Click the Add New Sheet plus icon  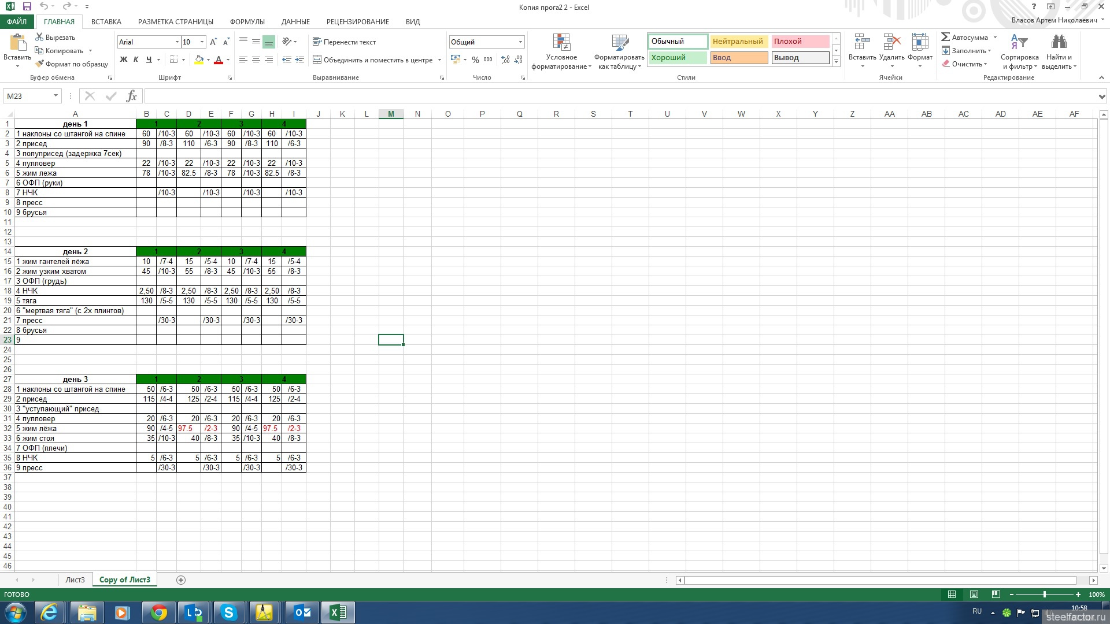(x=181, y=580)
